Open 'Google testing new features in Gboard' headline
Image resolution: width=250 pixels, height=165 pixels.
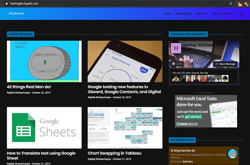124,89
